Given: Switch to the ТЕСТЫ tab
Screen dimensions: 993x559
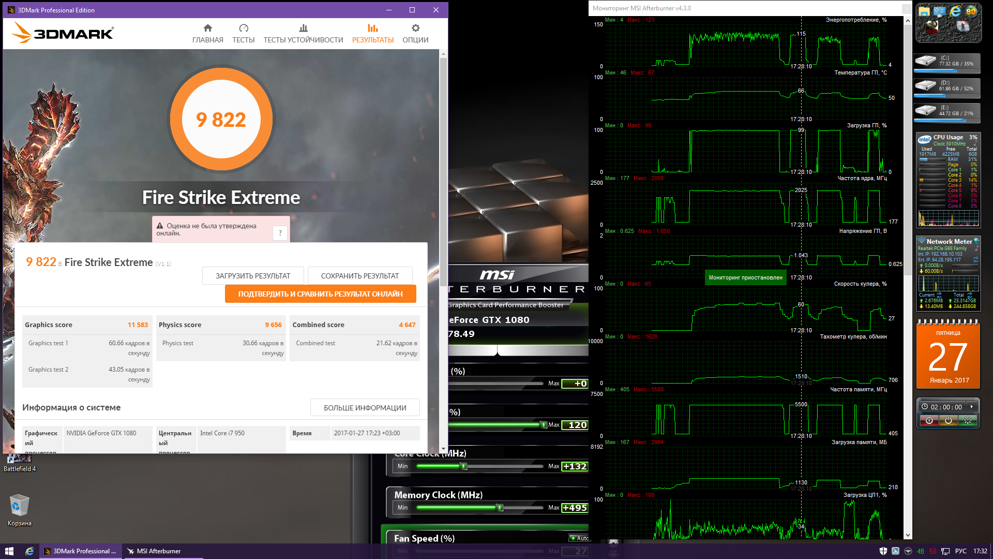Looking at the screenshot, I should (243, 33).
